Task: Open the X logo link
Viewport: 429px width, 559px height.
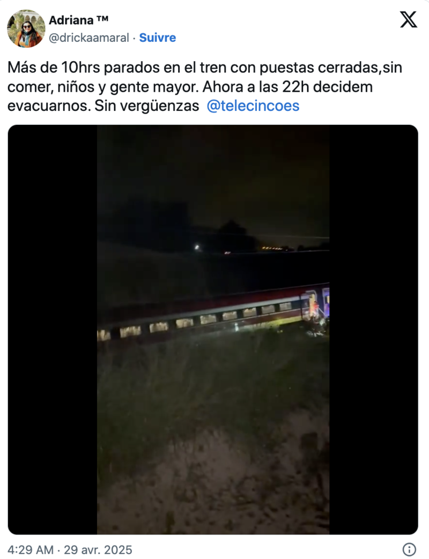Action: (408, 19)
